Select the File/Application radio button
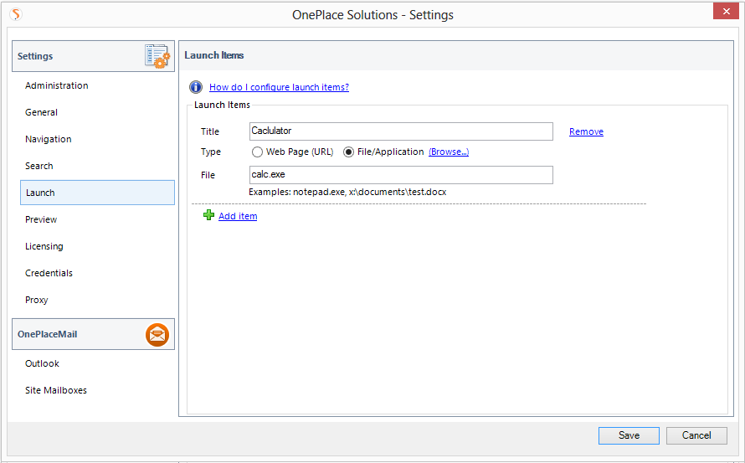 pos(349,152)
